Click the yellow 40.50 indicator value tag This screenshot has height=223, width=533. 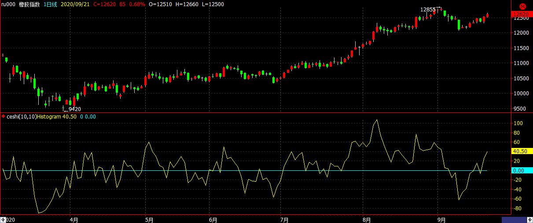pos(522,151)
